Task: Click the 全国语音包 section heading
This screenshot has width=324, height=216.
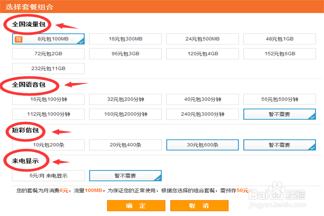Action: [29, 85]
